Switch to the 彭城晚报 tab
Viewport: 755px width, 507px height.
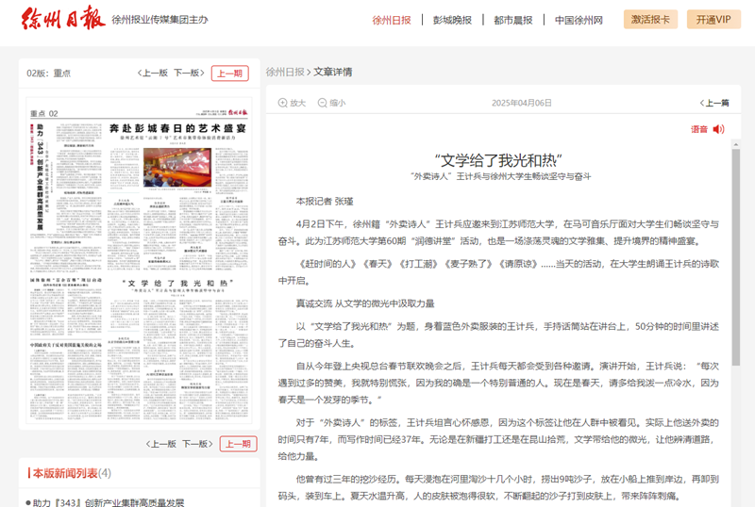point(452,20)
